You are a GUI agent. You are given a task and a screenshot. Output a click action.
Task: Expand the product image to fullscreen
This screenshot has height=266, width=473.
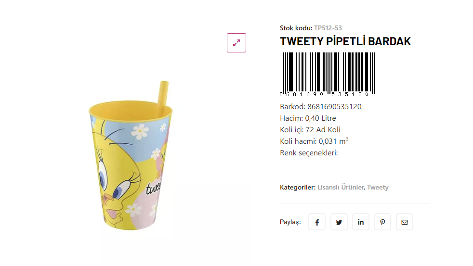pos(236,43)
